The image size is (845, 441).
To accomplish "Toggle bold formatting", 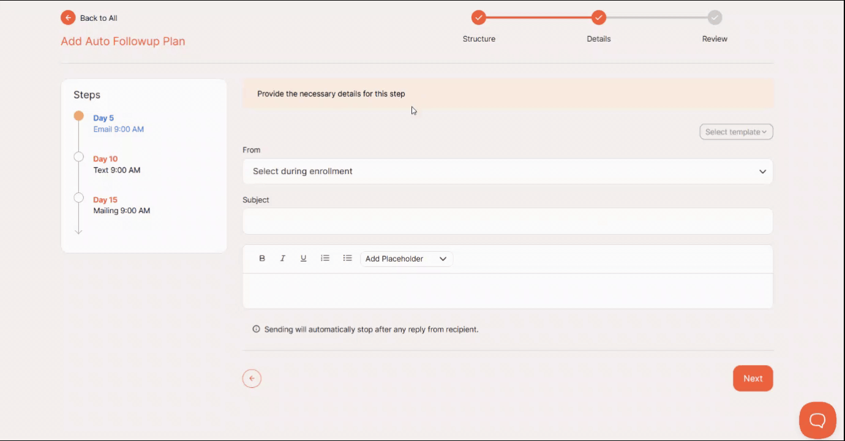I will coord(262,258).
